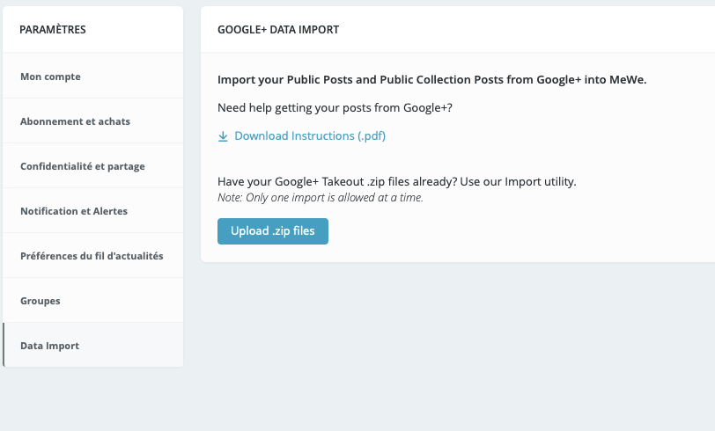
Task: Click the blank gray area below import panel
Action: pyautogui.click(x=458, y=347)
